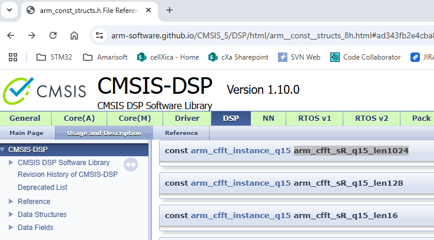This screenshot has width=434, height=240.
Task: Click arm_cfft_sR_q15_len128 variable name
Action: (x=348, y=183)
